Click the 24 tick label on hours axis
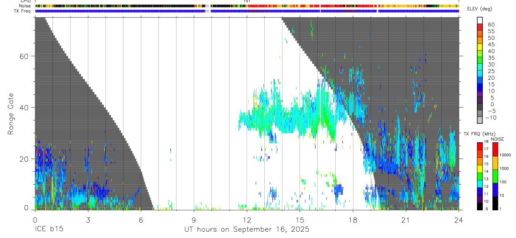The height and width of the screenshot is (238, 516). (458, 220)
